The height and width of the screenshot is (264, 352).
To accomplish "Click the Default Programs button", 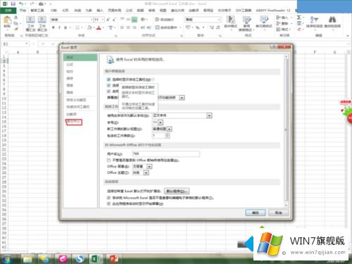I will click(x=177, y=191).
